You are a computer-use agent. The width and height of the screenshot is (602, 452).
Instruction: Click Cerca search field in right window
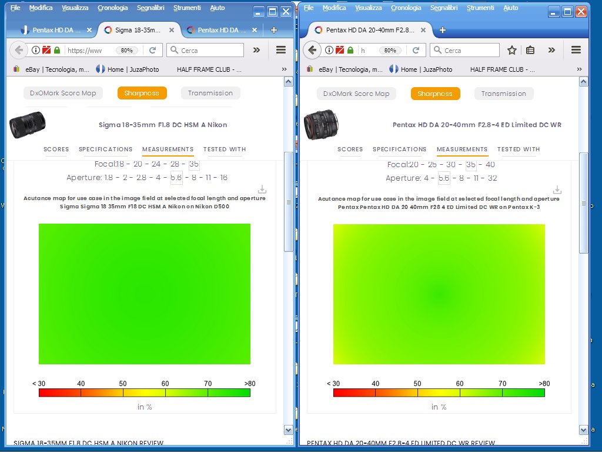coord(464,50)
